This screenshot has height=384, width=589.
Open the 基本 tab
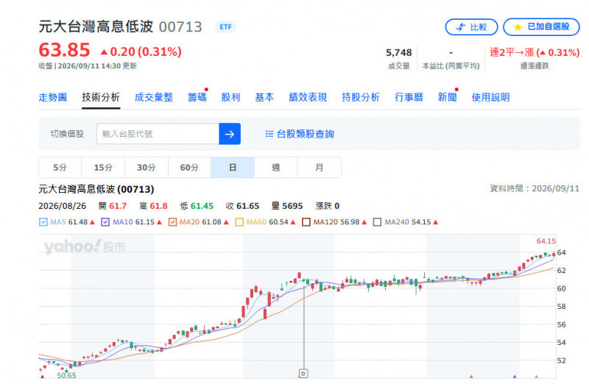coord(264,98)
